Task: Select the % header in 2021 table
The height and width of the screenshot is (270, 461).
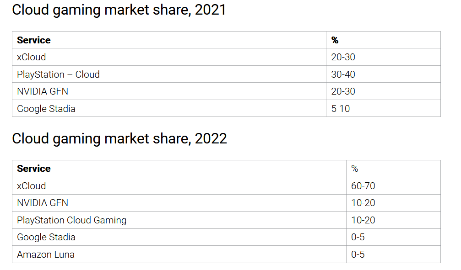Action: tap(335, 40)
